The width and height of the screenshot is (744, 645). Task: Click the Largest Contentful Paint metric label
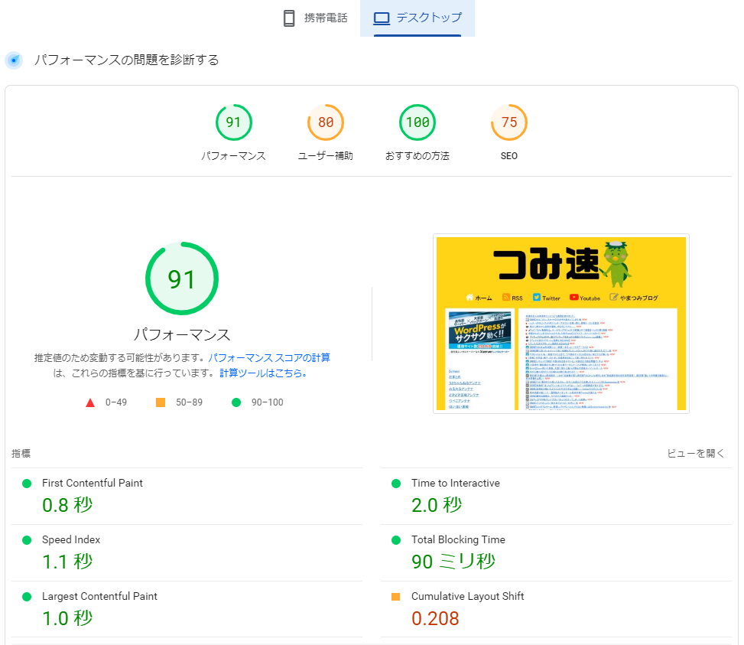pyautogui.click(x=99, y=596)
